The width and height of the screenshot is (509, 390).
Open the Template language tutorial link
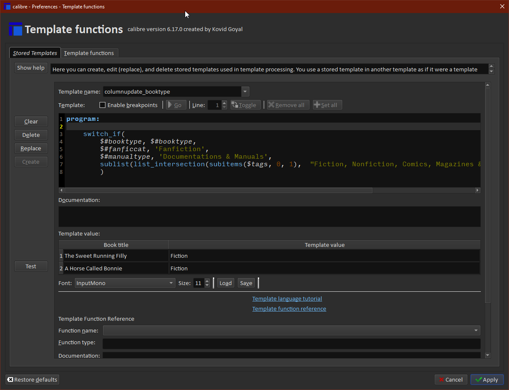coord(287,299)
